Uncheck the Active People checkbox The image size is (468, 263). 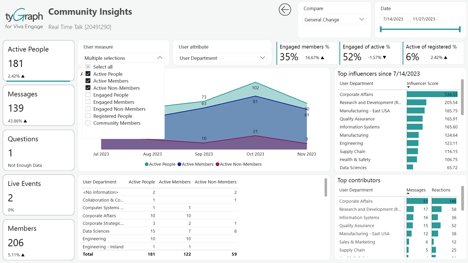(x=88, y=74)
